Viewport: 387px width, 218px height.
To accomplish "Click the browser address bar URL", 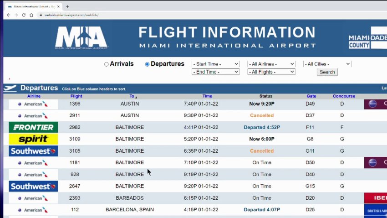I will coord(71,15).
